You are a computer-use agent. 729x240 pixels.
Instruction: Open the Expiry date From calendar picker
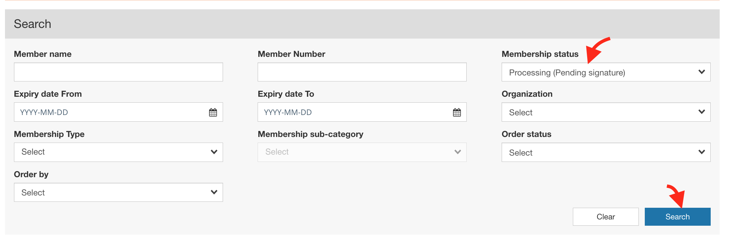[x=213, y=112]
